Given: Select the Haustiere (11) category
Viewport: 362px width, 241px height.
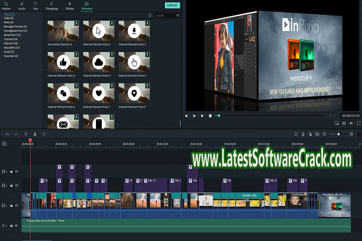Looking at the screenshot, I should (x=12, y=48).
